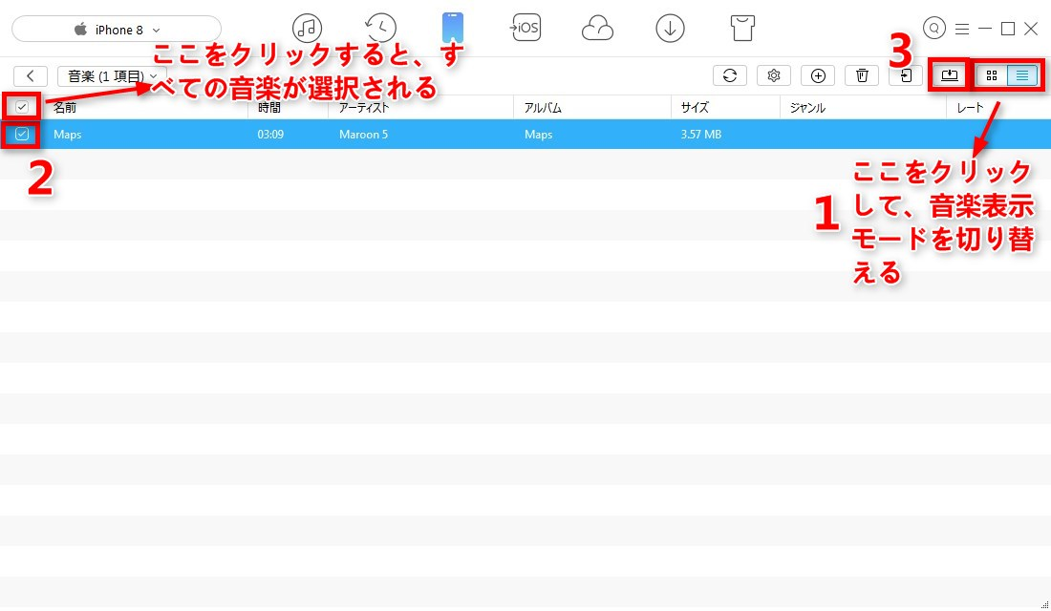Sort by the レート column header

[x=970, y=107]
